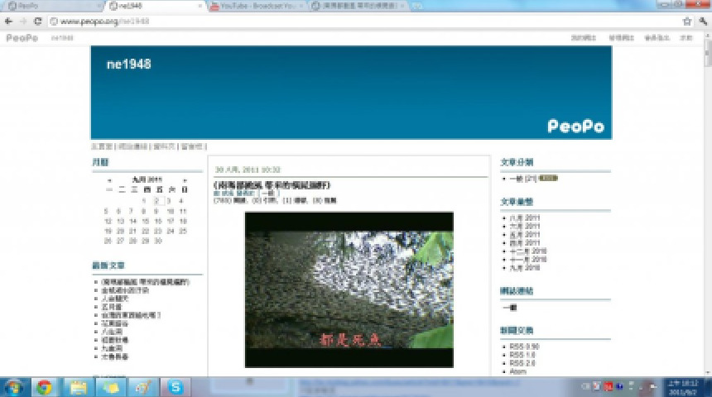Go to the previous month in the calendar
The image size is (712, 397).
pos(109,179)
